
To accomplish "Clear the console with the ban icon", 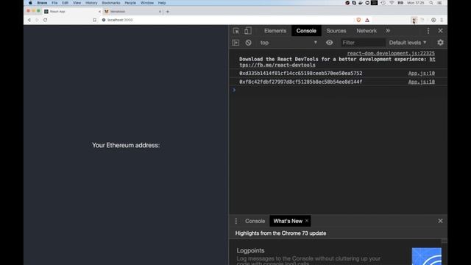I will (248, 43).
